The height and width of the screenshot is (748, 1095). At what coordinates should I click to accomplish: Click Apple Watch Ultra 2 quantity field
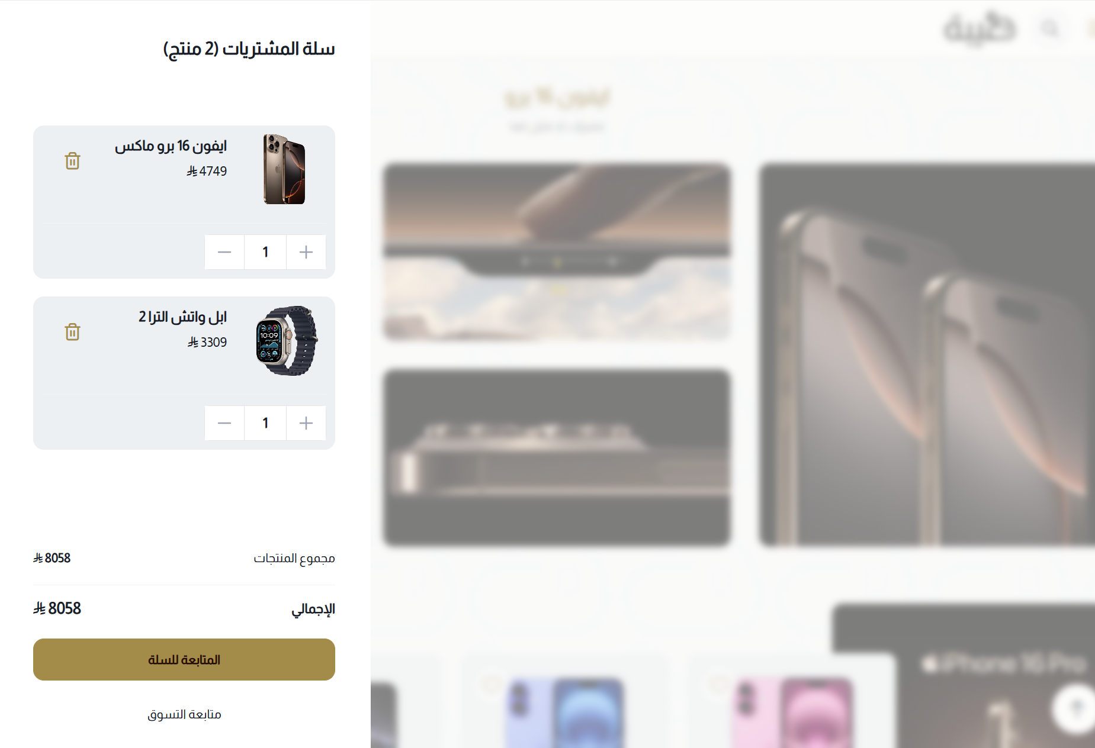click(x=265, y=423)
